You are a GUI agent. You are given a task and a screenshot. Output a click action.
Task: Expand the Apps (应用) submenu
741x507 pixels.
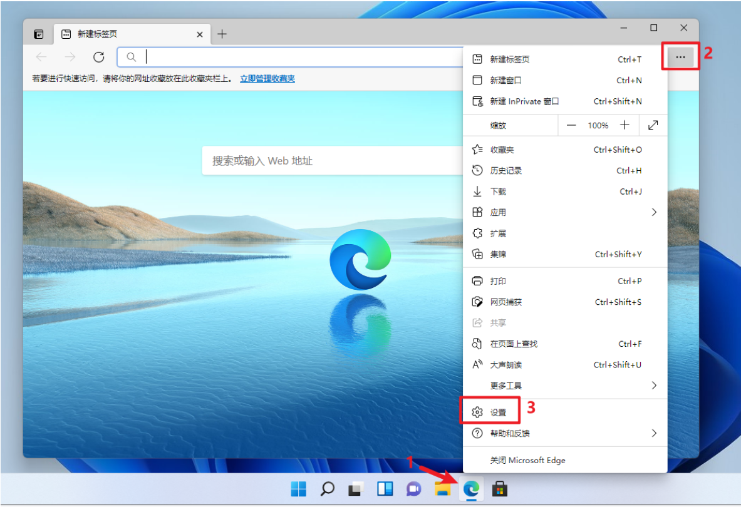coord(498,212)
